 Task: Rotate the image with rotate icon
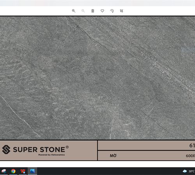coord(112,11)
